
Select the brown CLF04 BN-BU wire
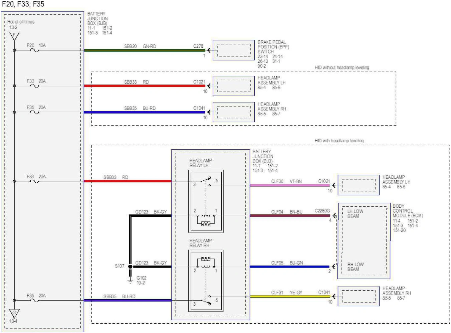click(290, 216)
